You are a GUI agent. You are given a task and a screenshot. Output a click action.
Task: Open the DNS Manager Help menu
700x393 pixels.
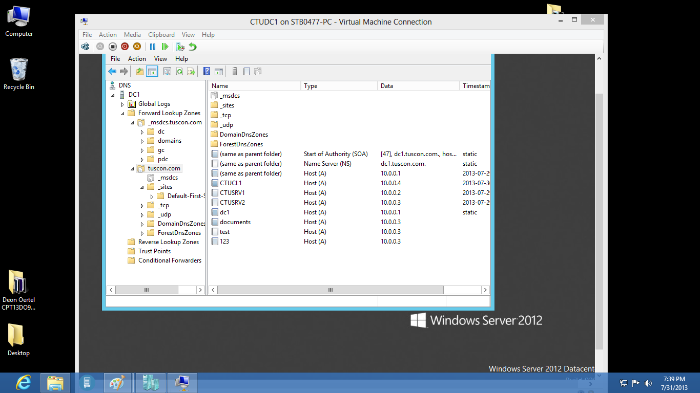coord(181,59)
